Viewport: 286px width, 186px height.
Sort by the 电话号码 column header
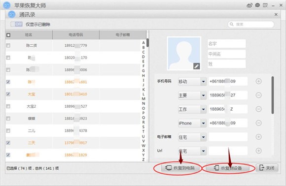pos(76,35)
